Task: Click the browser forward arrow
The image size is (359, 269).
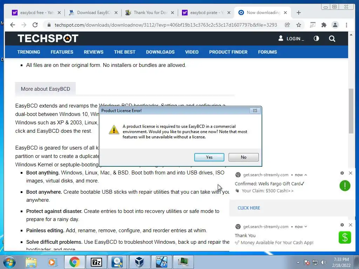Action: [x=24, y=25]
